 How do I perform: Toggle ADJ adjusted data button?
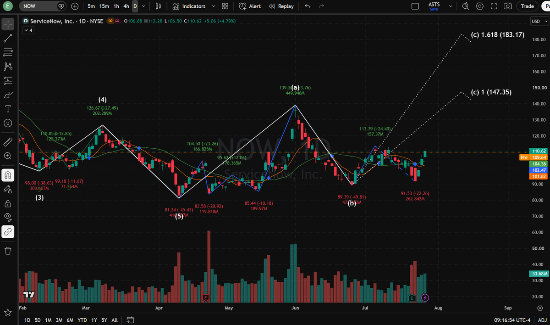point(542,320)
